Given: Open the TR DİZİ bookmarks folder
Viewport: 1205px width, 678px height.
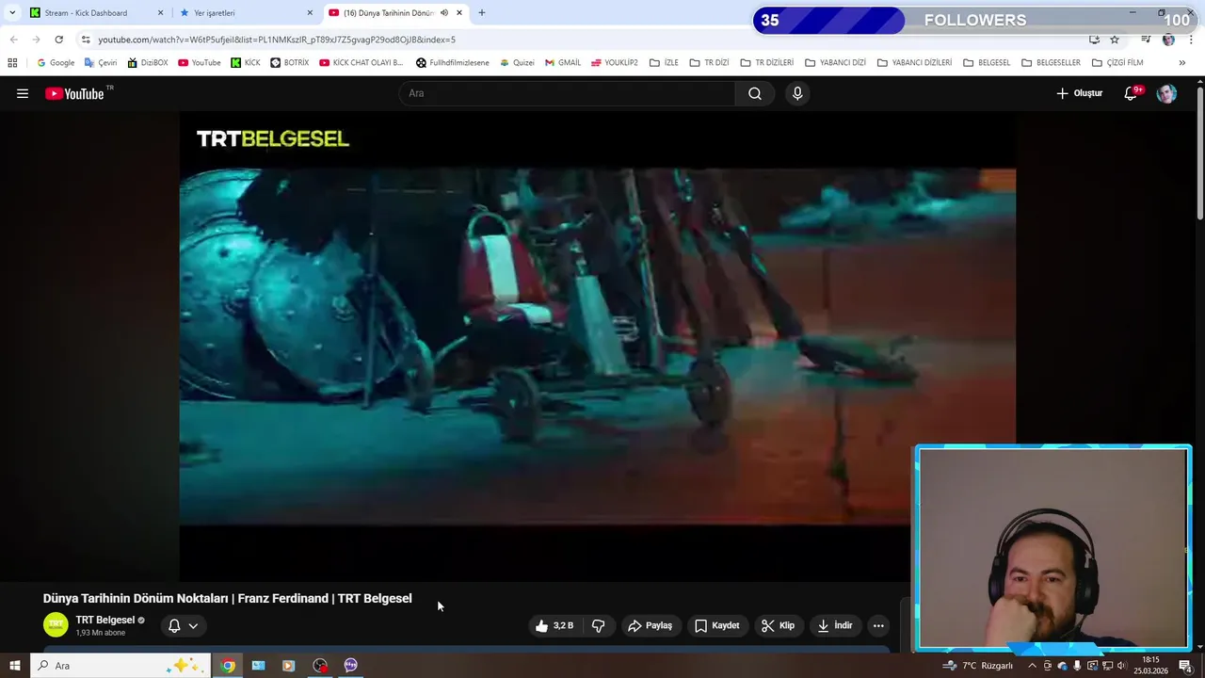Looking at the screenshot, I should tap(709, 63).
